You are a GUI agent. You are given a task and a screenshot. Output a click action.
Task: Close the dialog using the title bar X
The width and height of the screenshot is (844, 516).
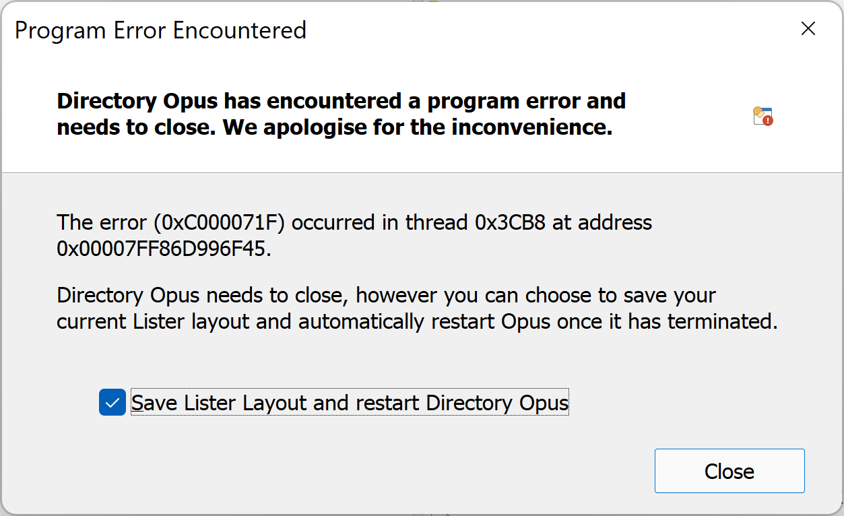tap(808, 28)
